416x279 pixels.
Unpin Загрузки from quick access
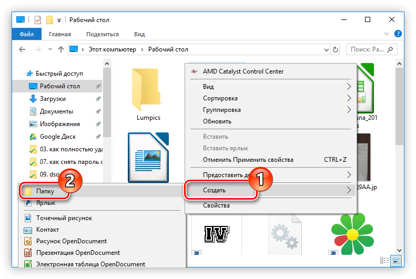click(x=98, y=99)
